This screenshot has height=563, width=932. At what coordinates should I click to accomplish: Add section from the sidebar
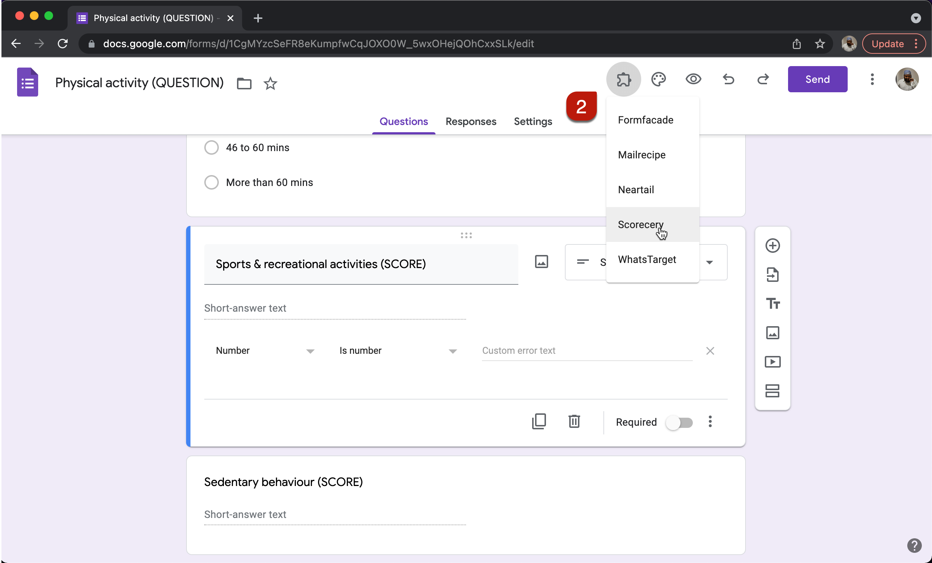coord(772,391)
